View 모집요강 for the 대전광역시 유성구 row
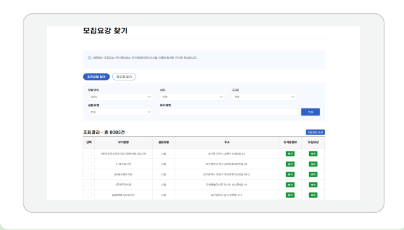 coord(313,174)
